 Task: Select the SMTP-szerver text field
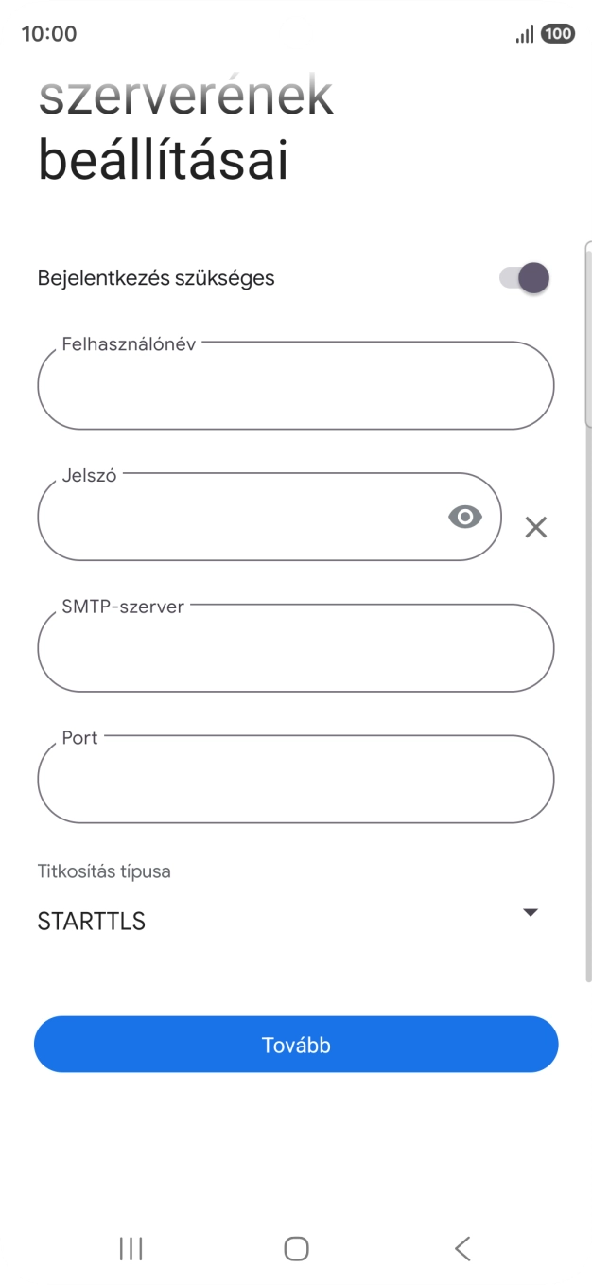pyautogui.click(x=295, y=650)
